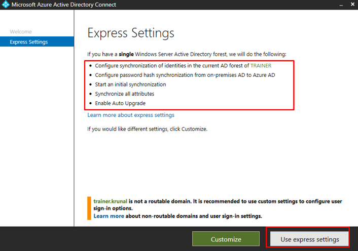
Task: Go to the Welcome step in sidebar
Action: [21, 32]
